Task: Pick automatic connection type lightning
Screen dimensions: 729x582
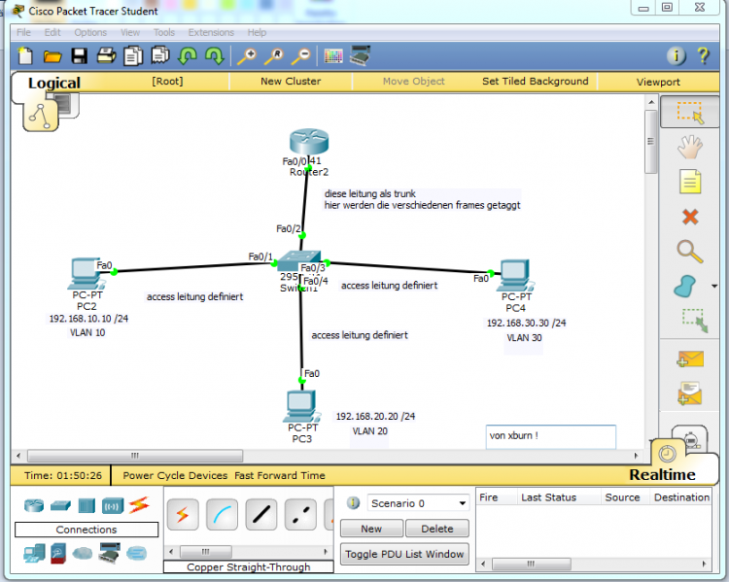Action: click(x=183, y=515)
